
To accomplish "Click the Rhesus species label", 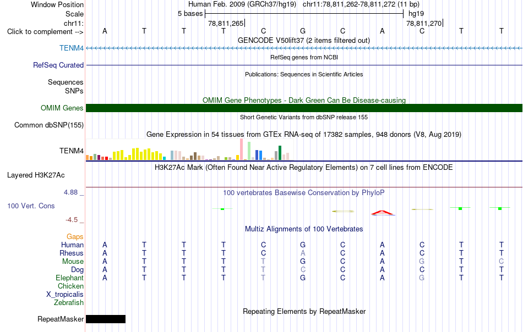I will coord(72,253).
